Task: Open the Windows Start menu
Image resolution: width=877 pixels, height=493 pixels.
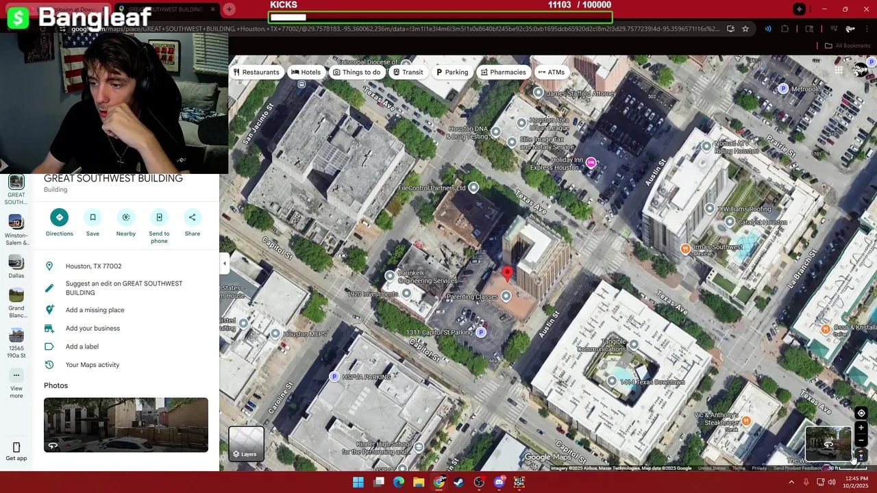Action: [358, 482]
